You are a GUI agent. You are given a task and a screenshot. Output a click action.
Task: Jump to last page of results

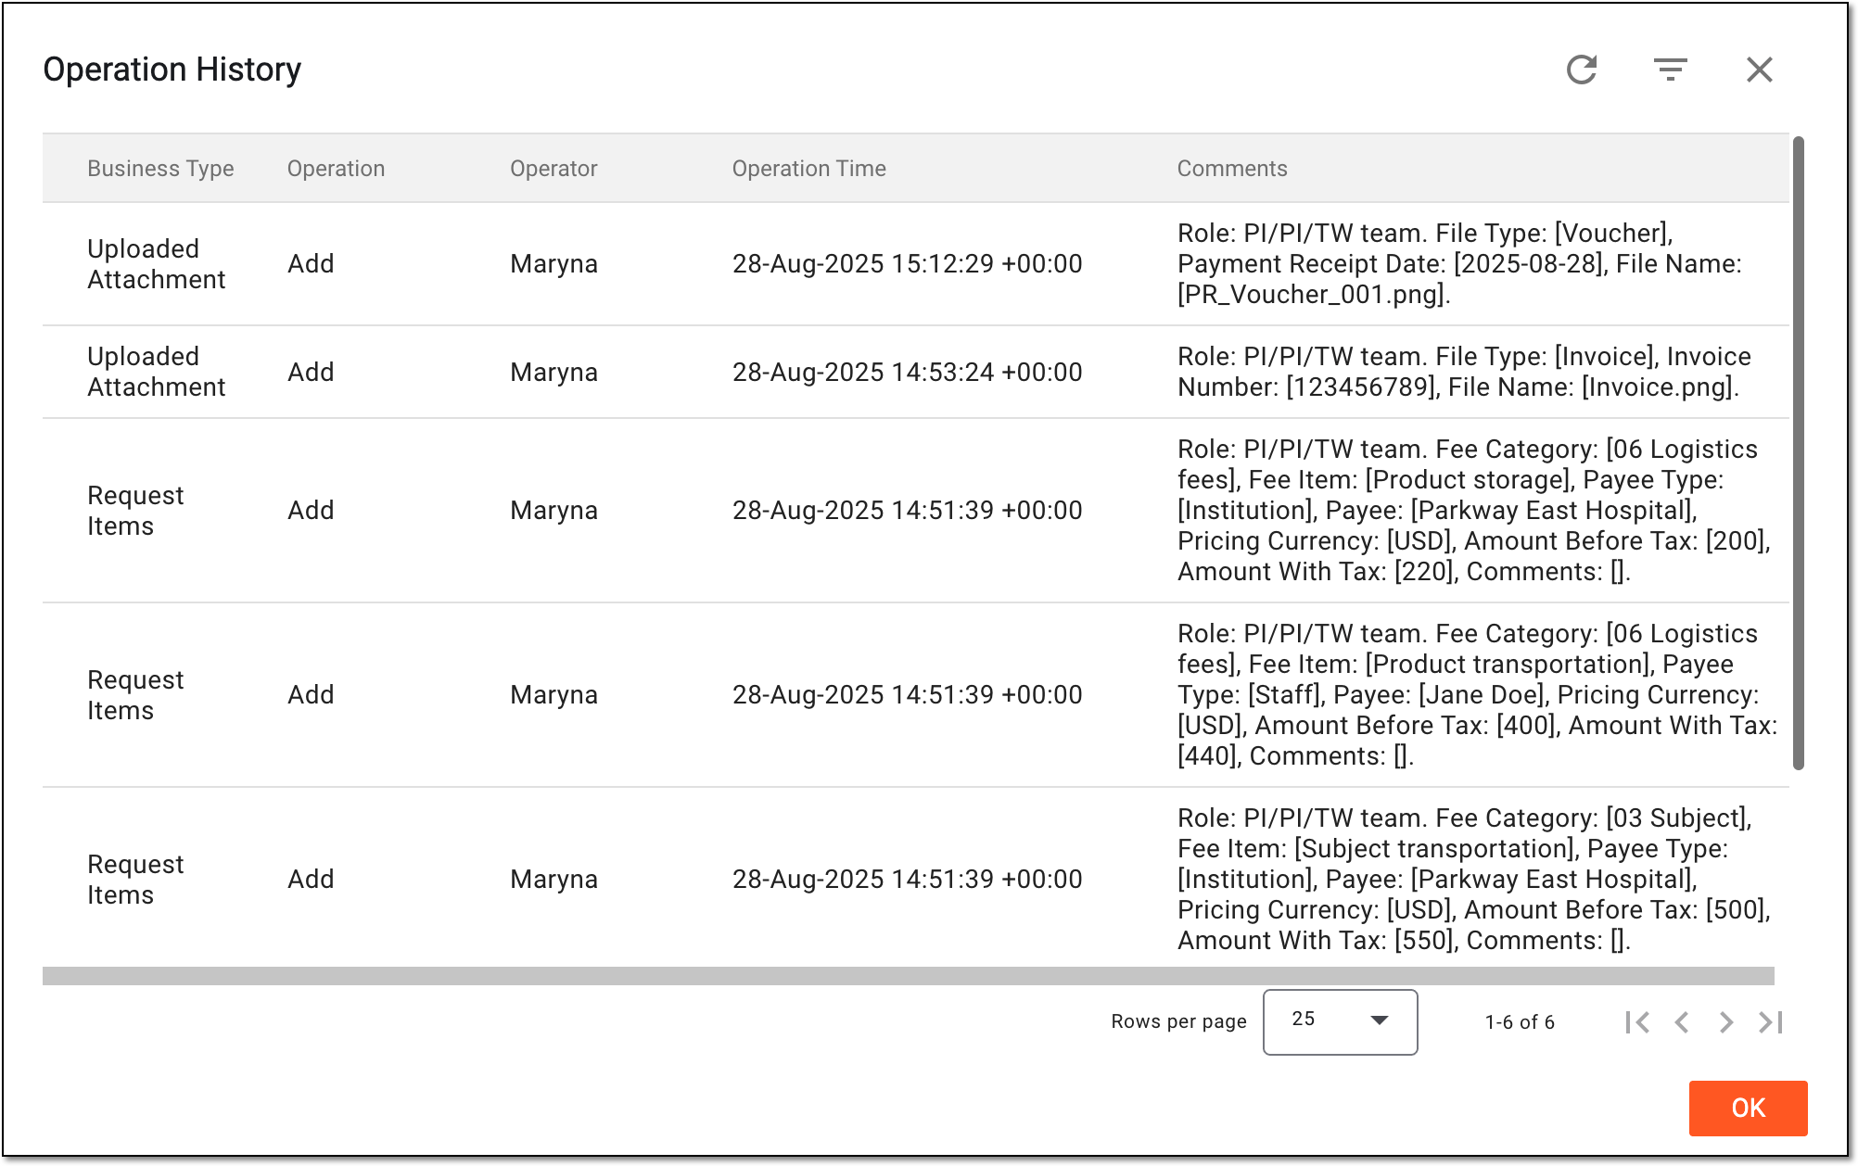(1770, 1022)
